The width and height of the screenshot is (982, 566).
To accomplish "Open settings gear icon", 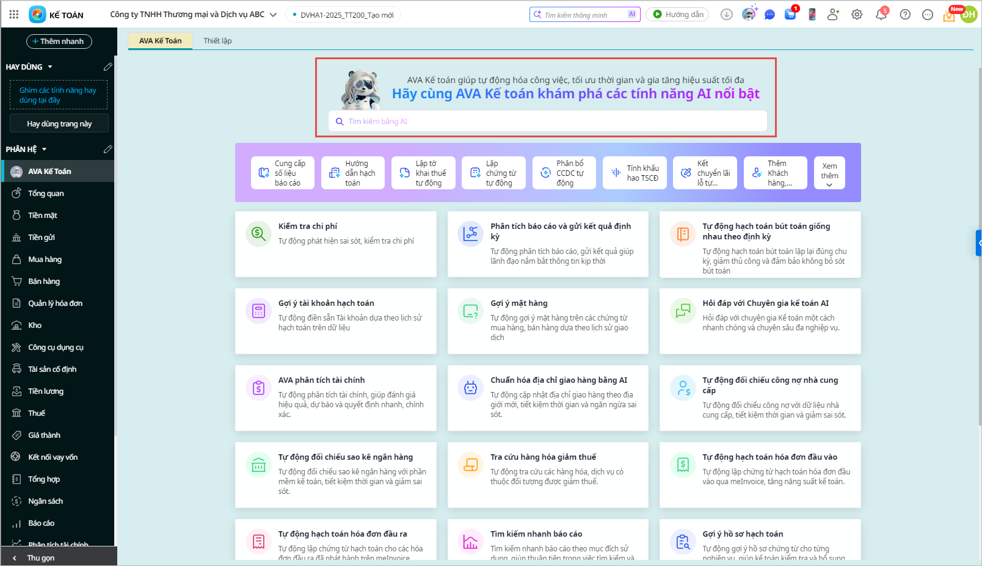I will (857, 15).
